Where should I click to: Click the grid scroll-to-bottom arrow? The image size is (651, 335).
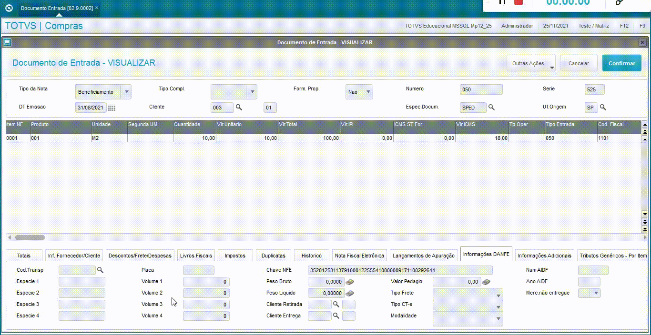point(645,229)
